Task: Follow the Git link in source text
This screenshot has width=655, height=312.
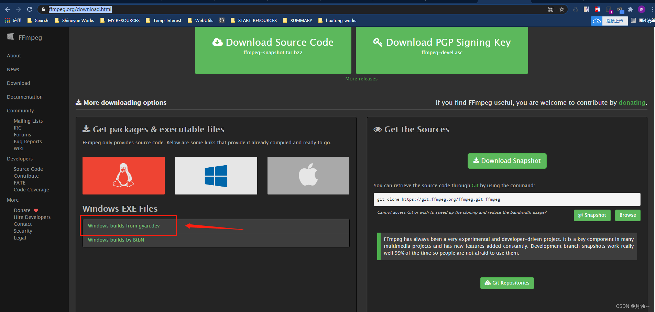Action: tap(475, 186)
